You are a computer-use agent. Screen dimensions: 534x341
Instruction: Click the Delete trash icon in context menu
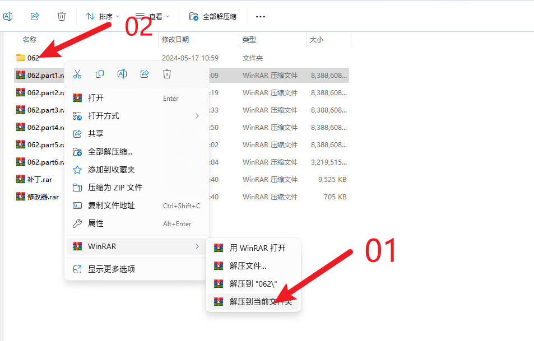167,74
